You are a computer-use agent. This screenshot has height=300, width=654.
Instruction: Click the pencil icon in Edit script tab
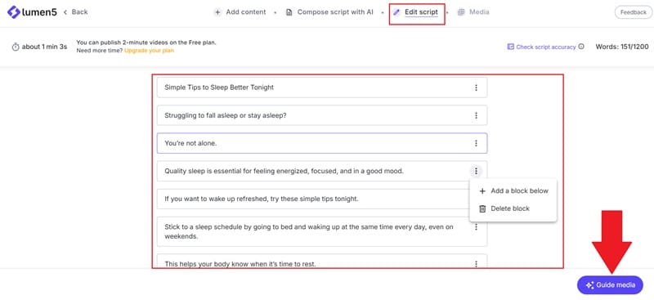click(396, 12)
